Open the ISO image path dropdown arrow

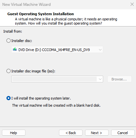[x=100, y=79]
